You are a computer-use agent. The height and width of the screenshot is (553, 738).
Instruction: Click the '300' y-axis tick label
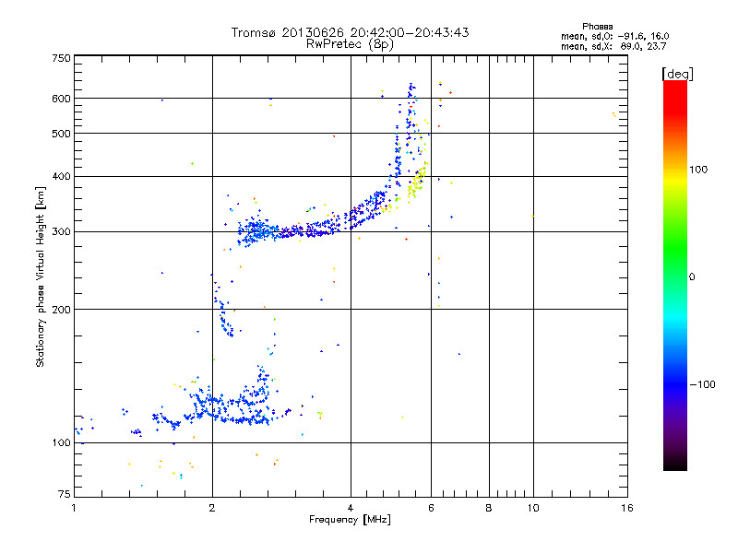pos(61,232)
